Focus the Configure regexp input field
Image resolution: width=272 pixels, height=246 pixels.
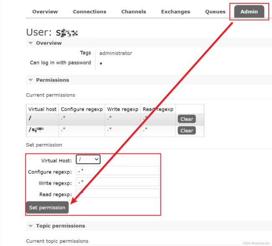pyautogui.click(x=118, y=171)
